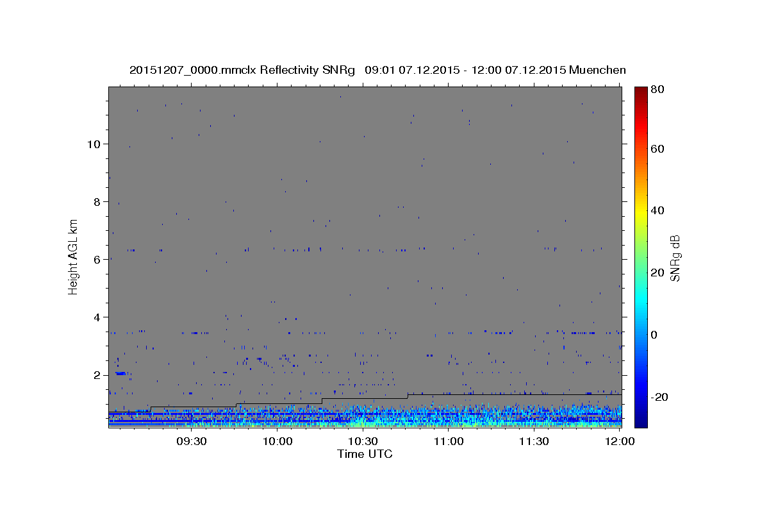Viewport: 769px width, 513px height.
Task: Click the colorbar value -20
Action: pyautogui.click(x=659, y=397)
